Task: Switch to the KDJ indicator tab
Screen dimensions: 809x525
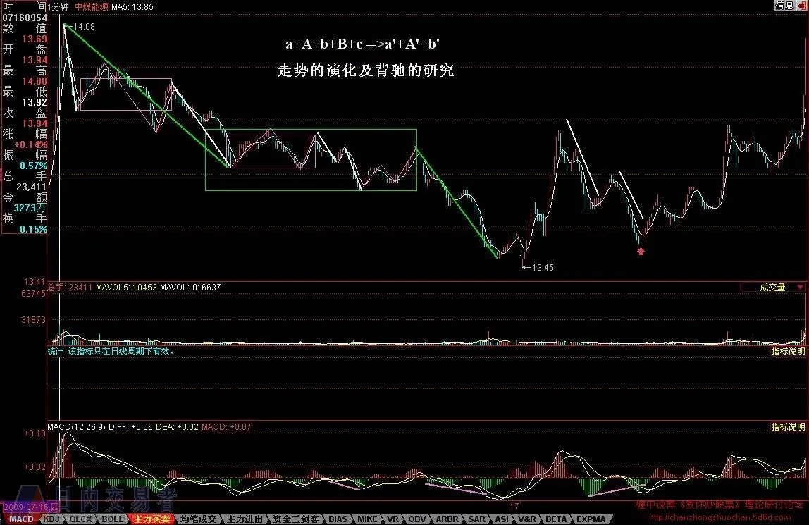Action: (51, 519)
